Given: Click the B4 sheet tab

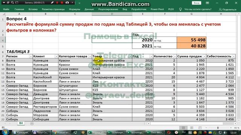Looking at the screenshot, I should [x=21, y=123].
